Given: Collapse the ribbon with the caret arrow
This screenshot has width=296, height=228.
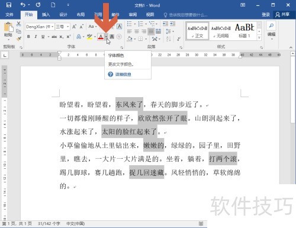Looking at the screenshot, I should (291, 47).
